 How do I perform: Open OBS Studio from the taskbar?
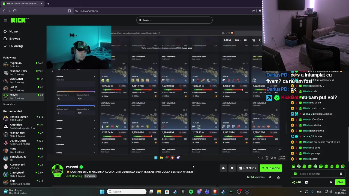239,192
